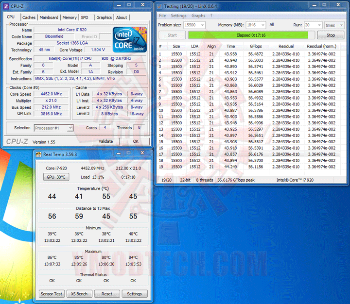This screenshot has width=350, height=304.
Task: Open the File menu in LinX
Action: point(162,16)
